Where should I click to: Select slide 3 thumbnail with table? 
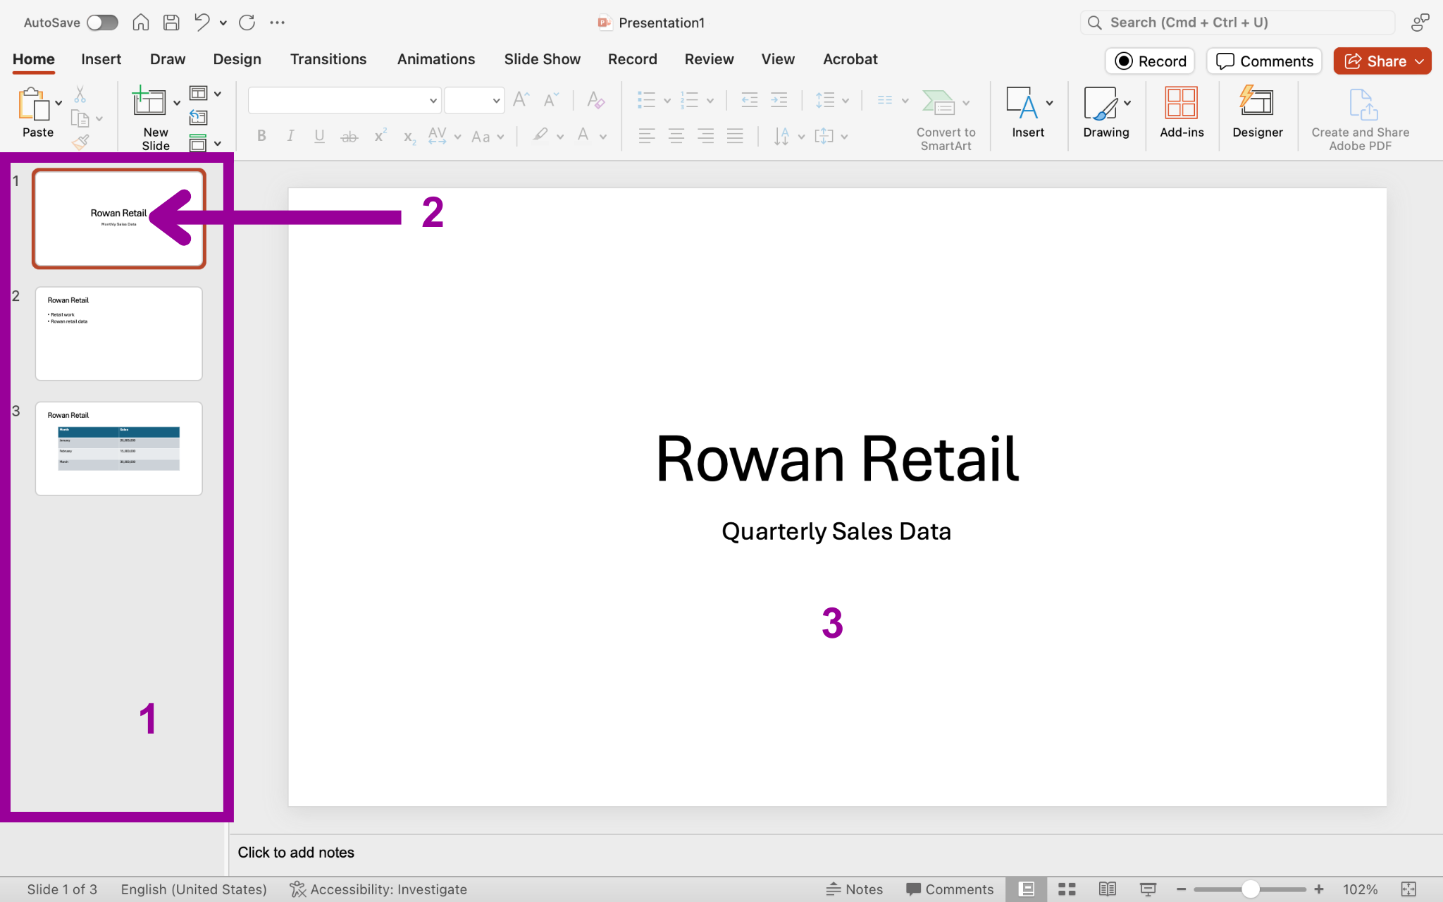click(x=119, y=449)
